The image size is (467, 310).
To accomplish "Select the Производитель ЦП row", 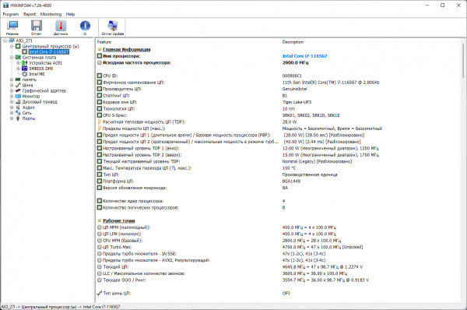I will [x=278, y=89].
